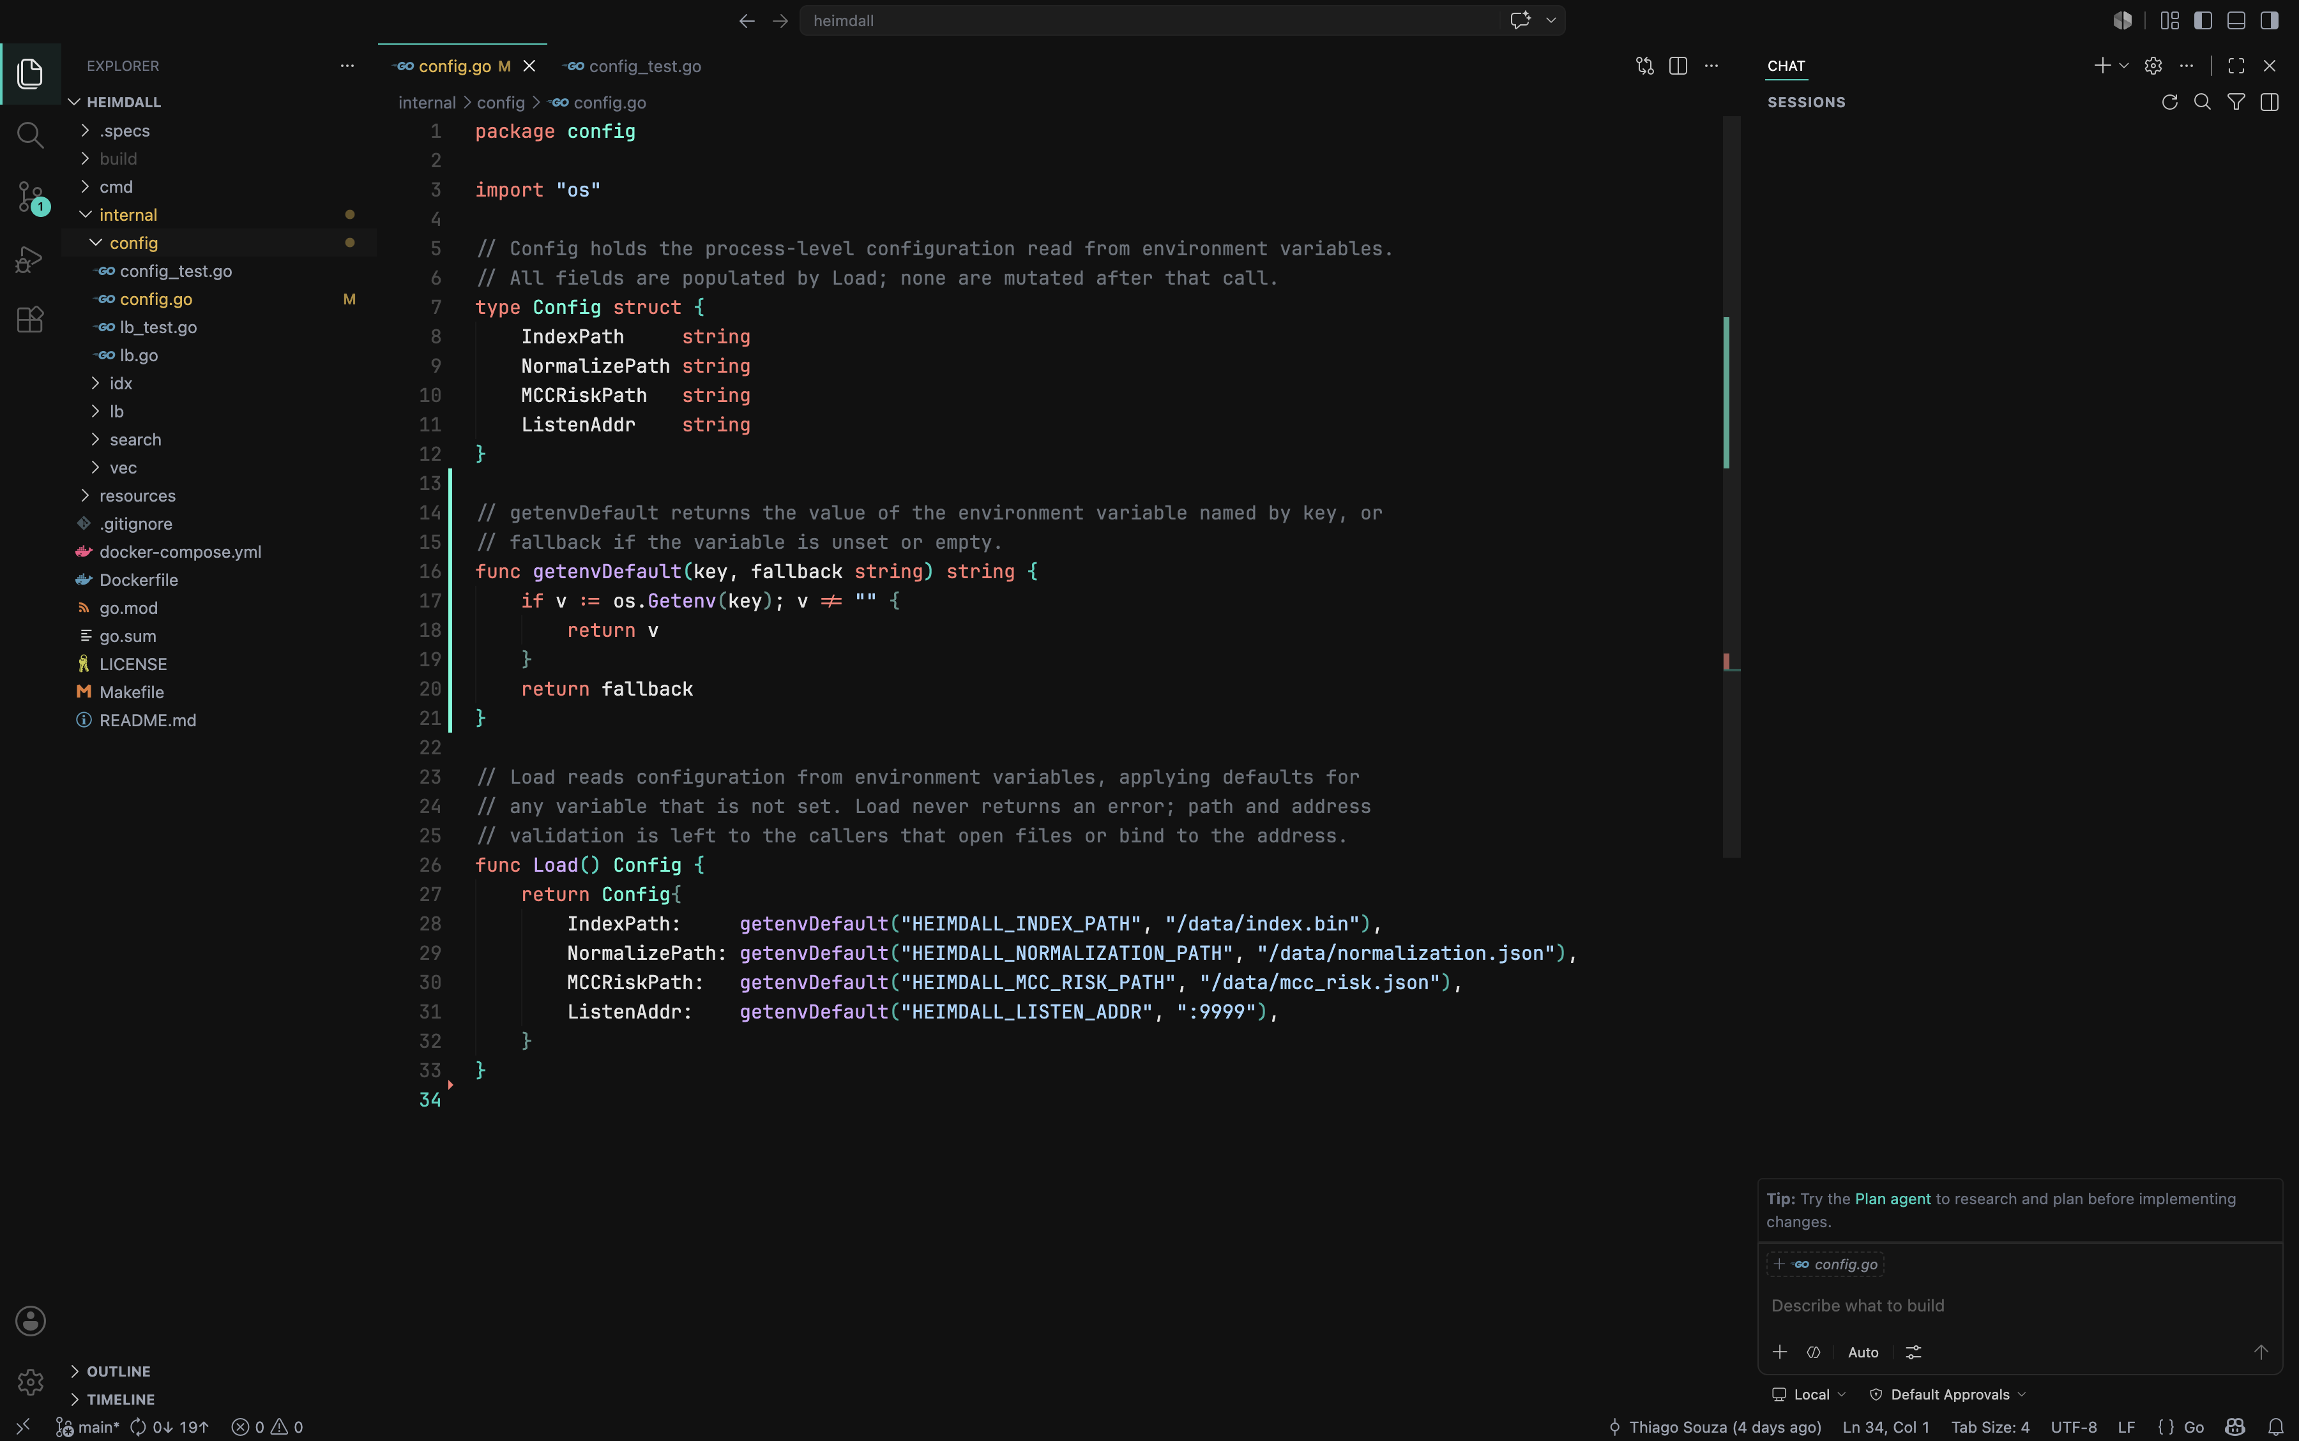Screen dimensions: 2299x1441
Task: Open new chat options dropdown arrow
Action: (x=2123, y=66)
